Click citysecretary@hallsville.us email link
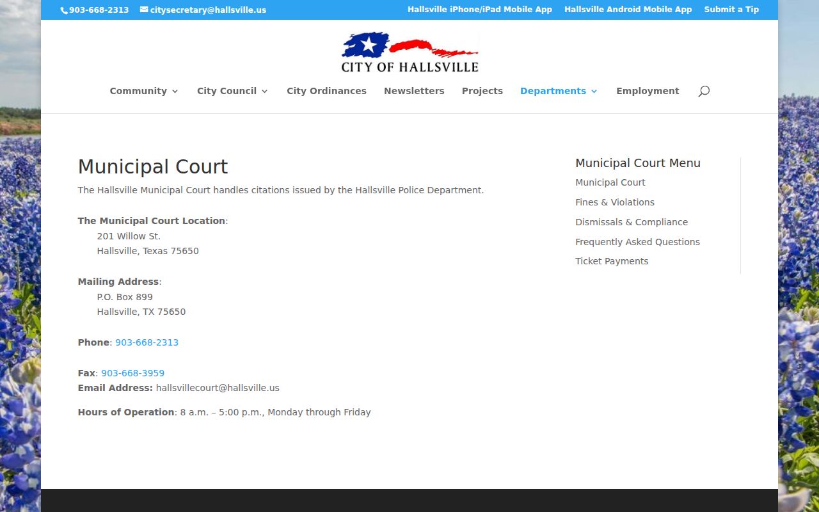 208,10
